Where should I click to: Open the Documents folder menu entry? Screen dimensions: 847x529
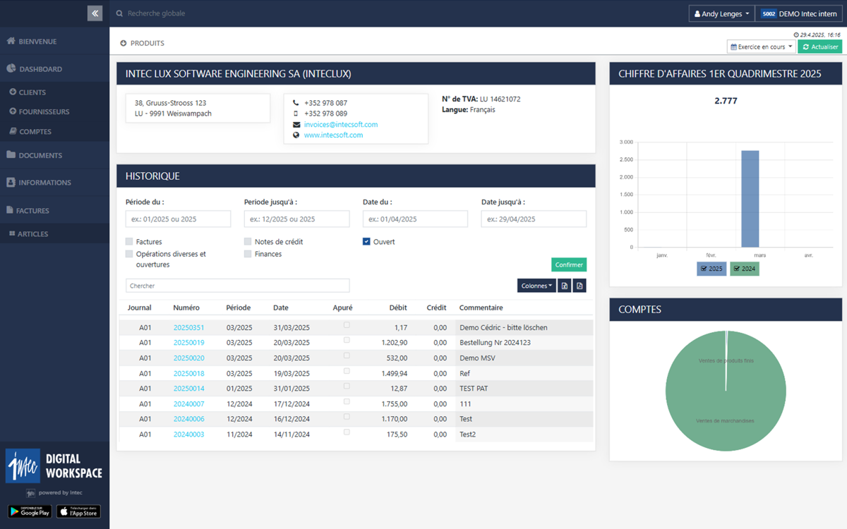35,155
